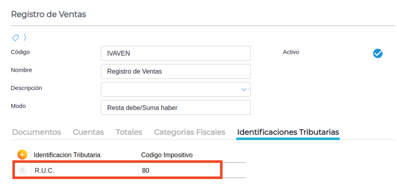Click the blue tag icon
Image resolution: width=397 pixels, height=196 pixels.
pyautogui.click(x=15, y=38)
